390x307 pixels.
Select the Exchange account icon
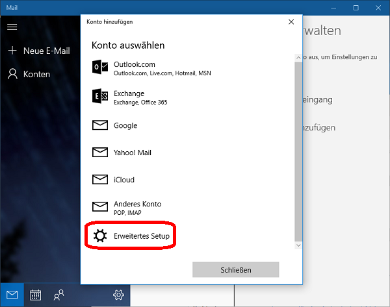100,97
